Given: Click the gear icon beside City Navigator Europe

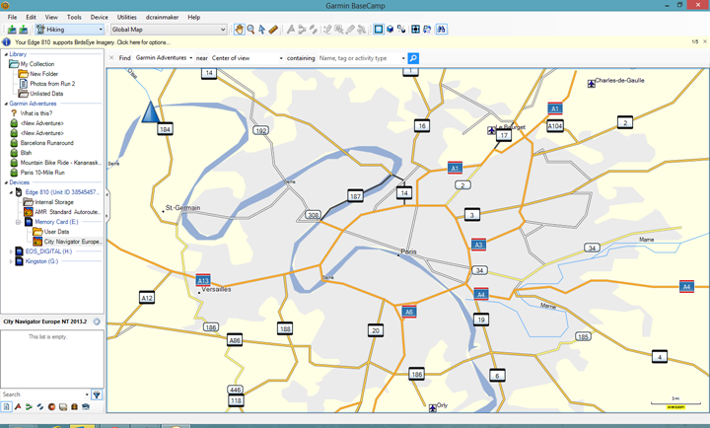Looking at the screenshot, I should 97,321.
